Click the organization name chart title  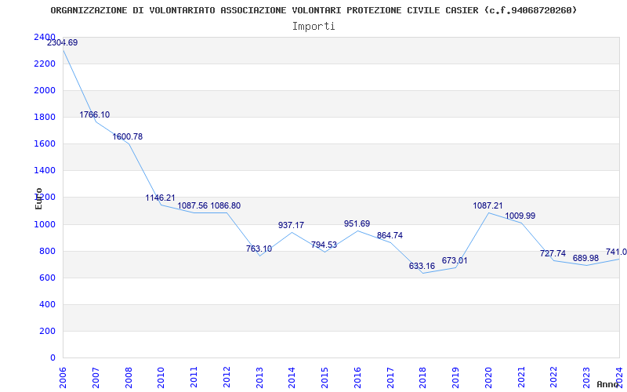pyautogui.click(x=313, y=10)
